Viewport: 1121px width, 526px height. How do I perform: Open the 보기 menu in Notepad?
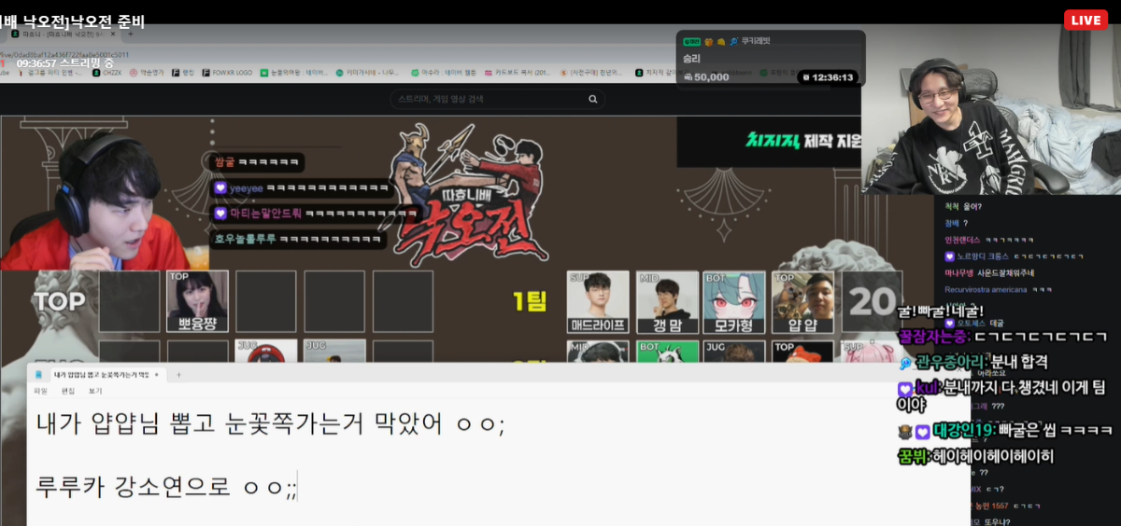[95, 392]
